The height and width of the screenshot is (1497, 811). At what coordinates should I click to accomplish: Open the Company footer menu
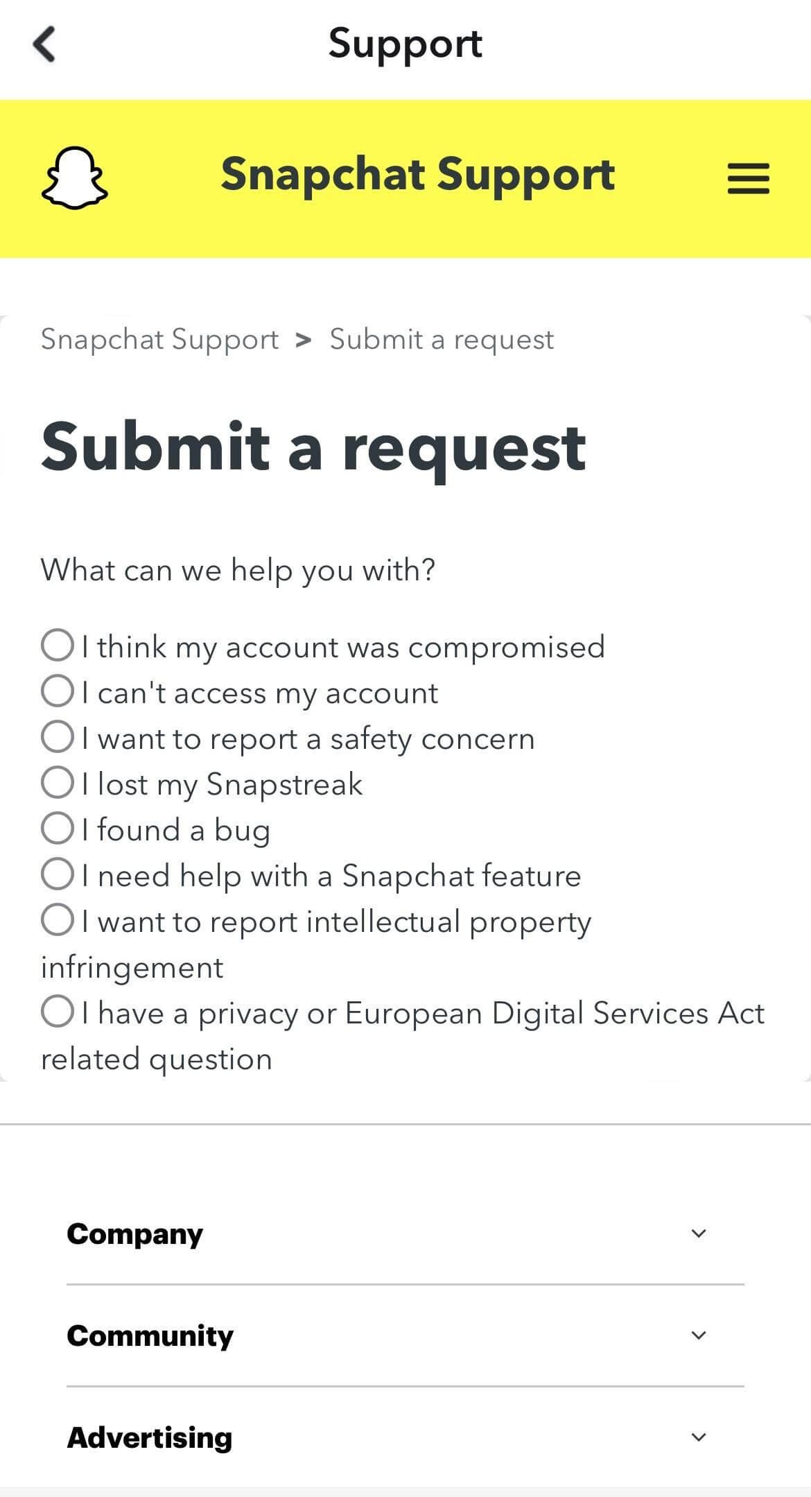(x=135, y=1234)
